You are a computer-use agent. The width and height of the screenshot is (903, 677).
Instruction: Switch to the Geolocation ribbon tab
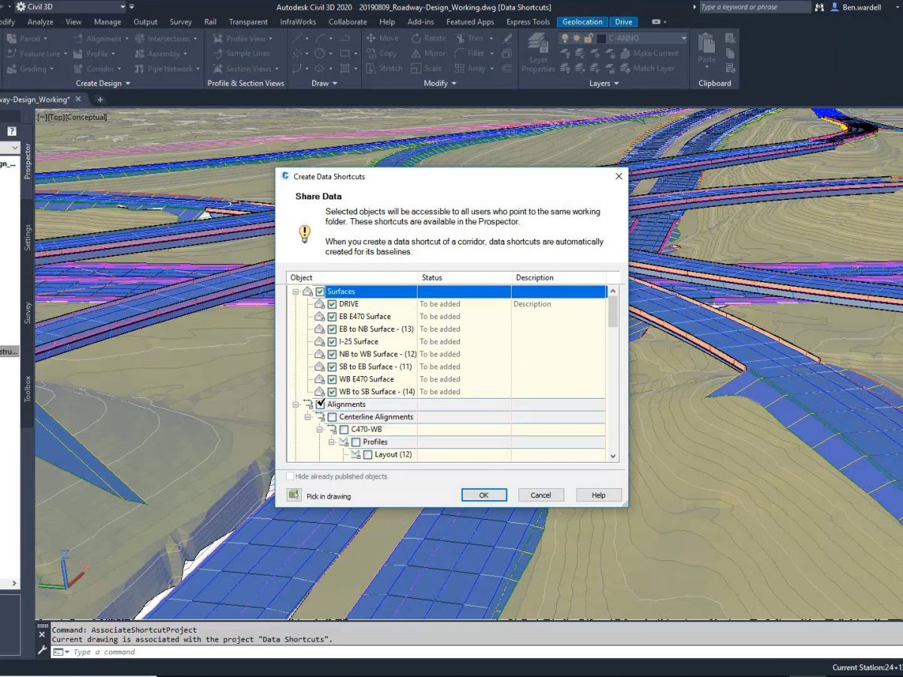click(582, 22)
